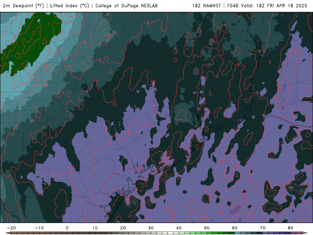Click the 0 label on the color scale
This screenshot has width=313, height=235.
click(67, 228)
